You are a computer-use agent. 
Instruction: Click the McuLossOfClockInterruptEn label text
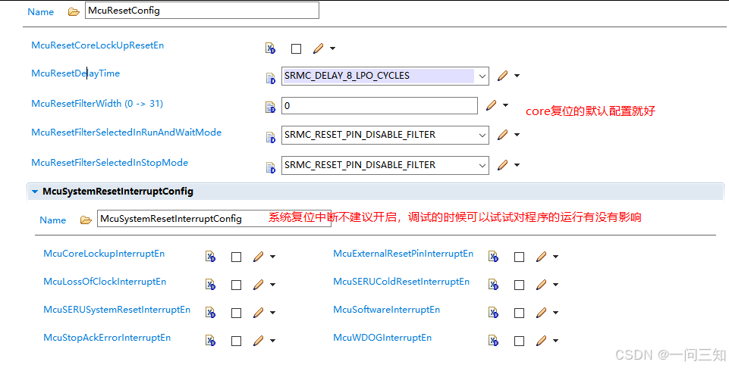pyautogui.click(x=105, y=282)
